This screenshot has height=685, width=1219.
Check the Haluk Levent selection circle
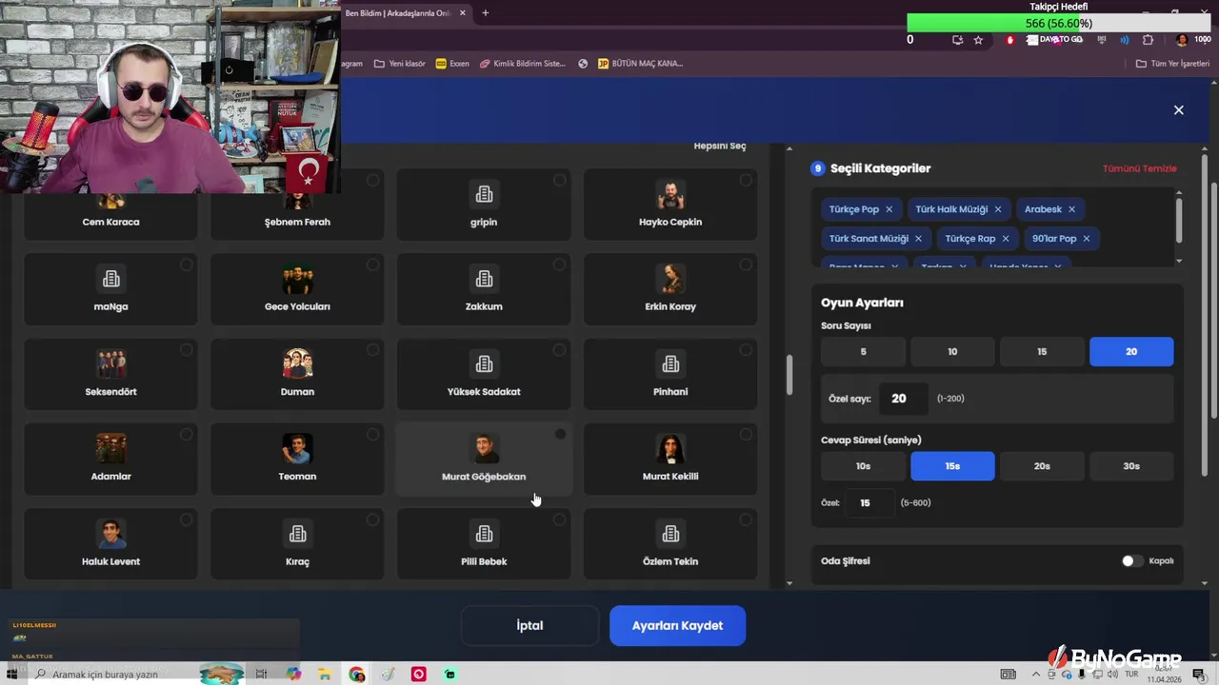coord(187,519)
